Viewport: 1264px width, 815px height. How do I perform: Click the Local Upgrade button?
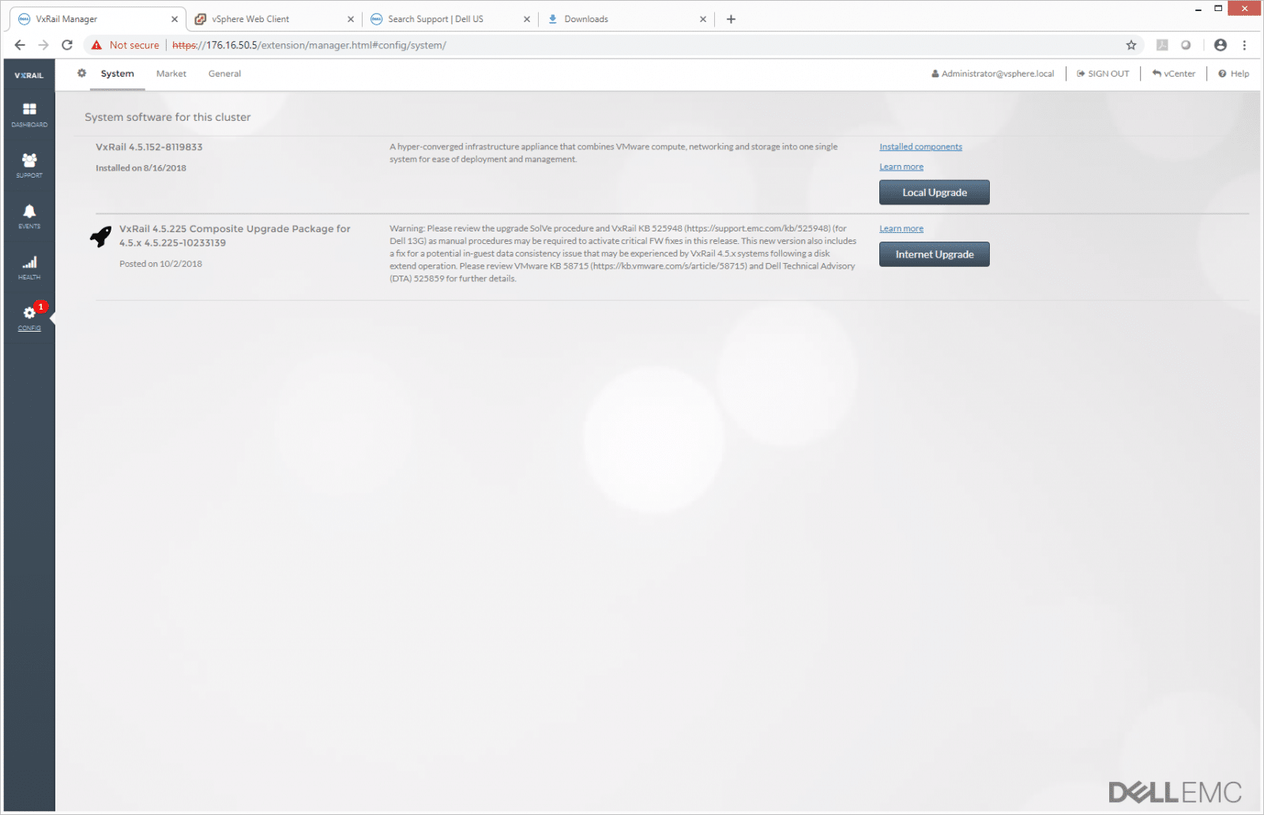(935, 193)
